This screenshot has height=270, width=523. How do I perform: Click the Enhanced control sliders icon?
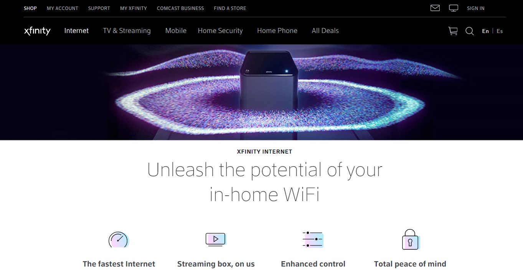[313, 239]
